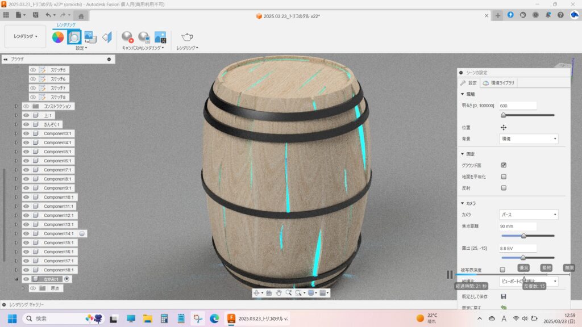The width and height of the screenshot is (582, 327).
Task: Click the Save file icon
Action: coord(36,15)
